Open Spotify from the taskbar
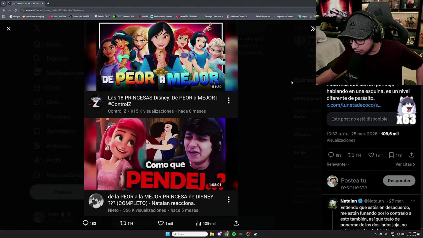Viewport: 423px width, 238px height. (234, 234)
